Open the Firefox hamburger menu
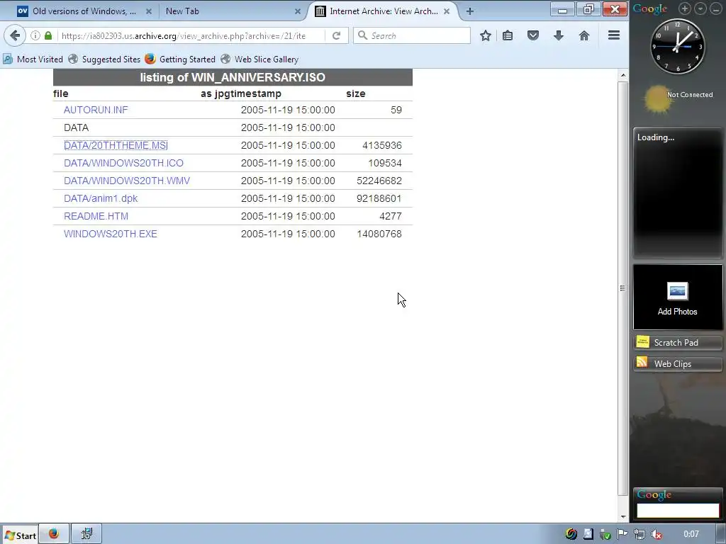 click(x=614, y=35)
